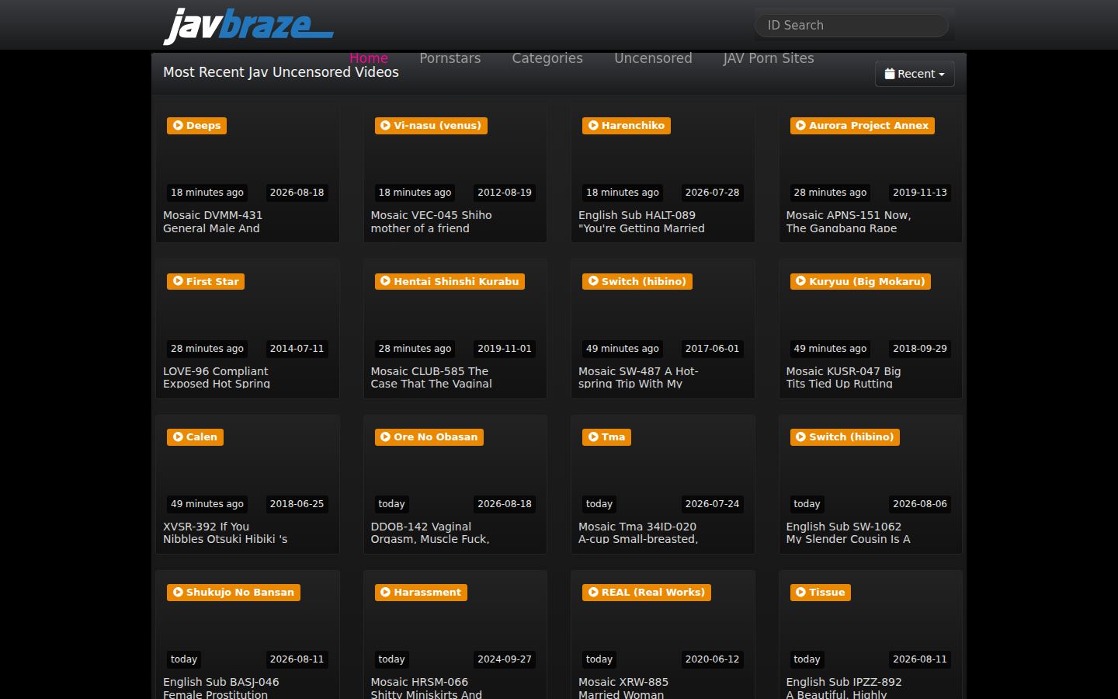Click the javbraze site logo

[248, 26]
